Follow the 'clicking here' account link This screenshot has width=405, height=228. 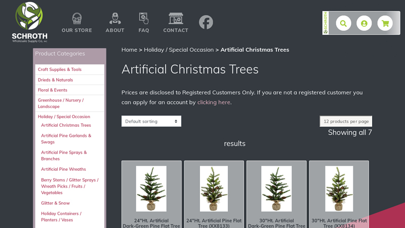click(x=214, y=102)
